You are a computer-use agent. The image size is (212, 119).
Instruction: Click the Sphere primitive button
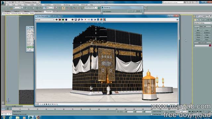point(198,33)
